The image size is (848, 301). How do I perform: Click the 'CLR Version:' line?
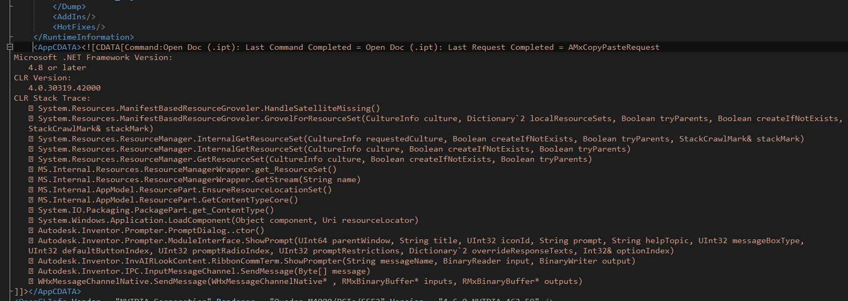pyautogui.click(x=42, y=78)
